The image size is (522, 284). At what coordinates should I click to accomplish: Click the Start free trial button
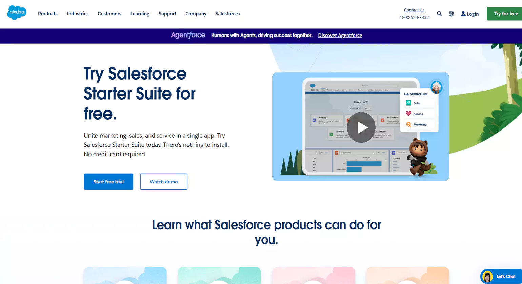coord(108,182)
